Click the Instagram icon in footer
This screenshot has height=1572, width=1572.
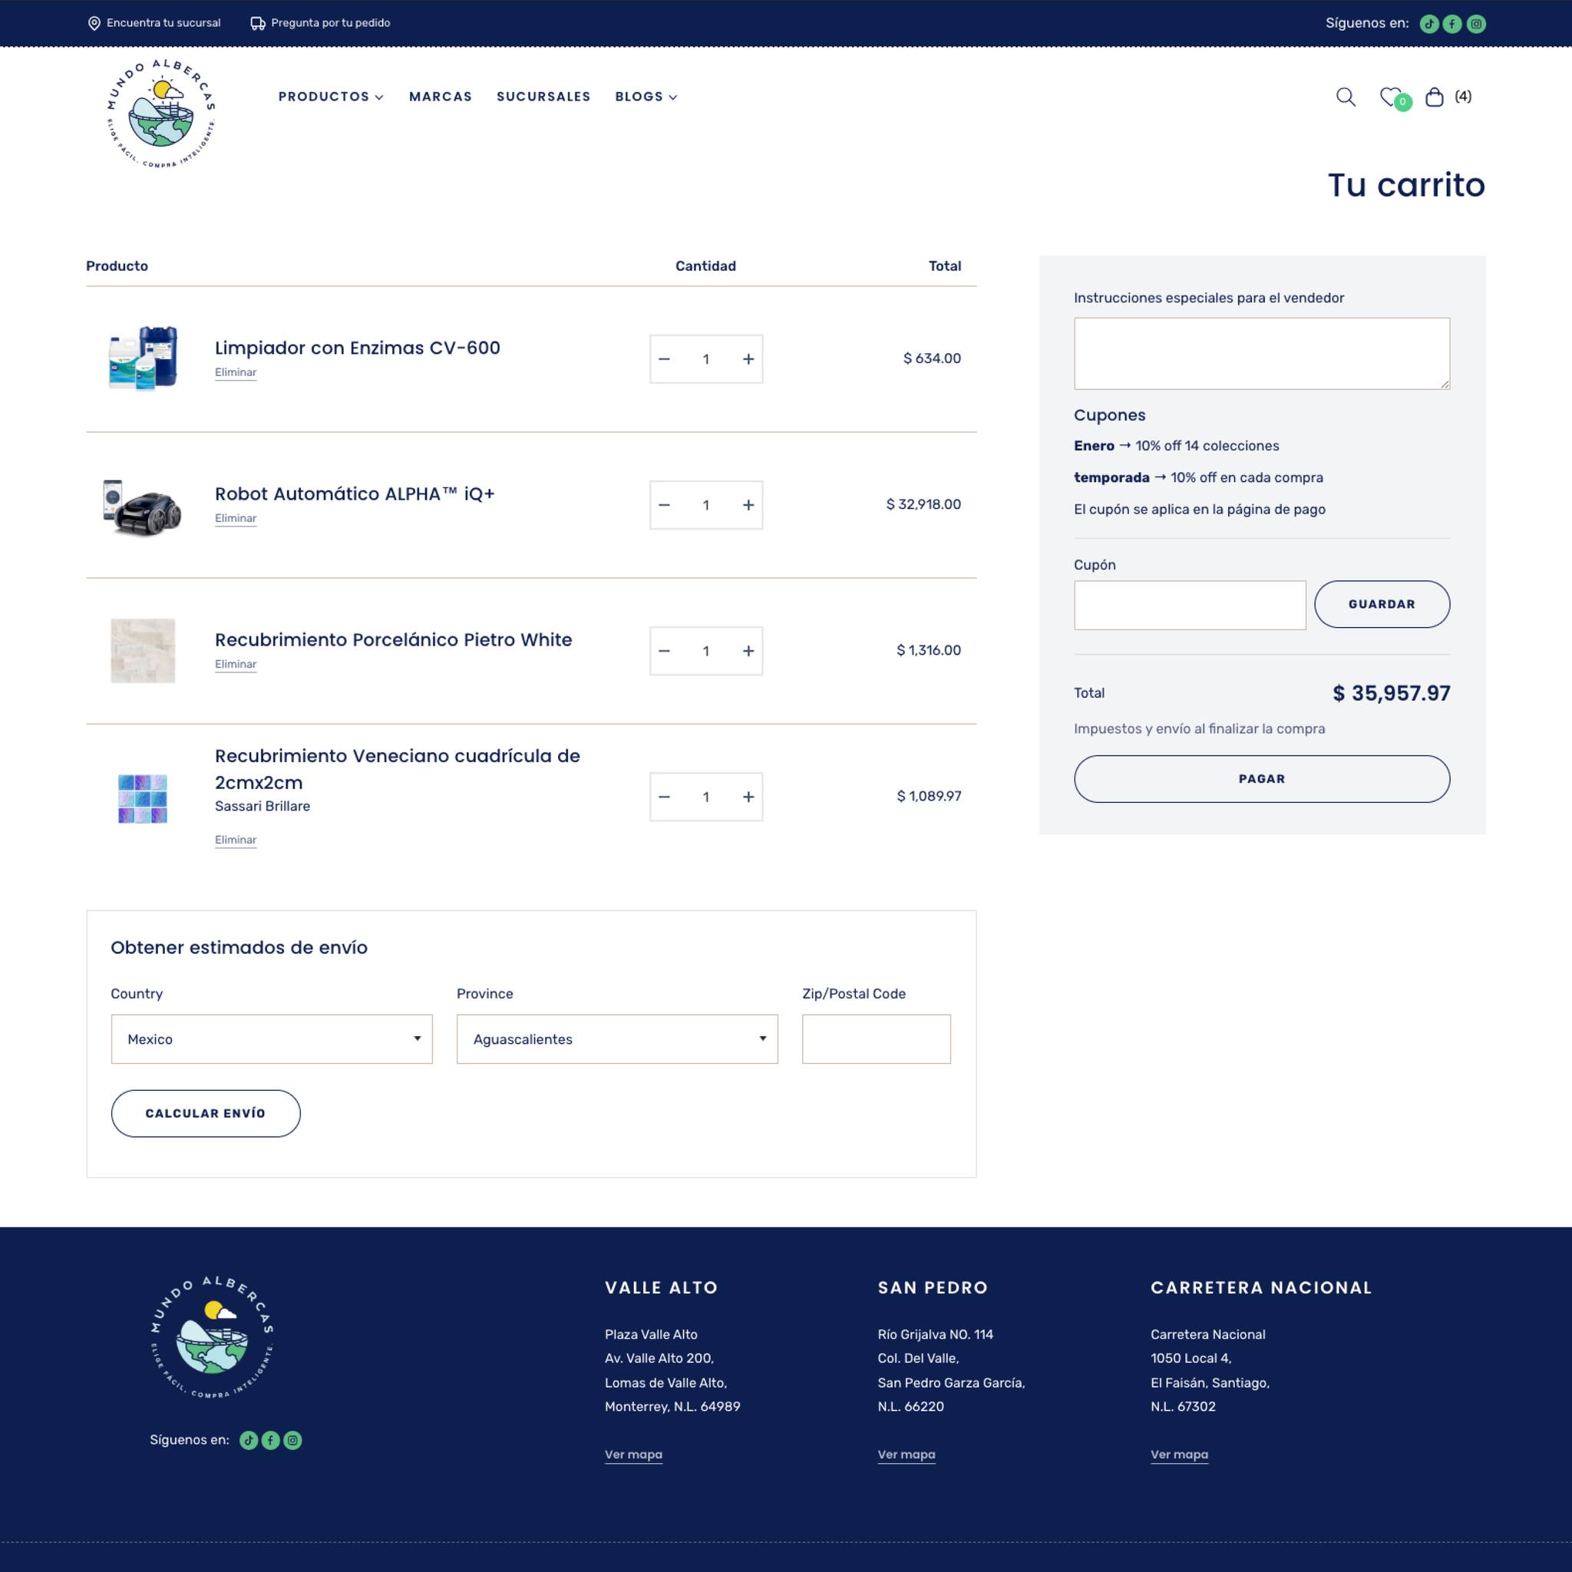coord(292,1440)
